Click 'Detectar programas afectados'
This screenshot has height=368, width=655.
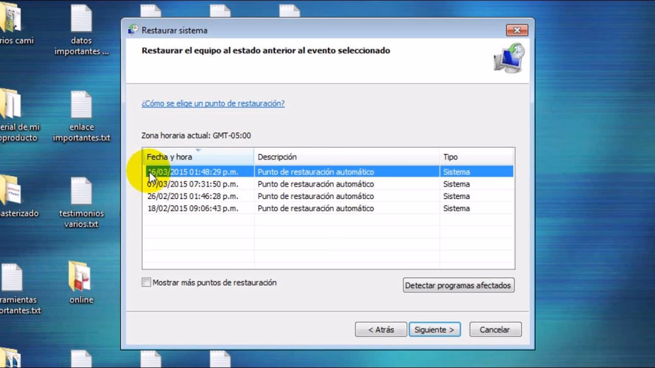(x=458, y=285)
